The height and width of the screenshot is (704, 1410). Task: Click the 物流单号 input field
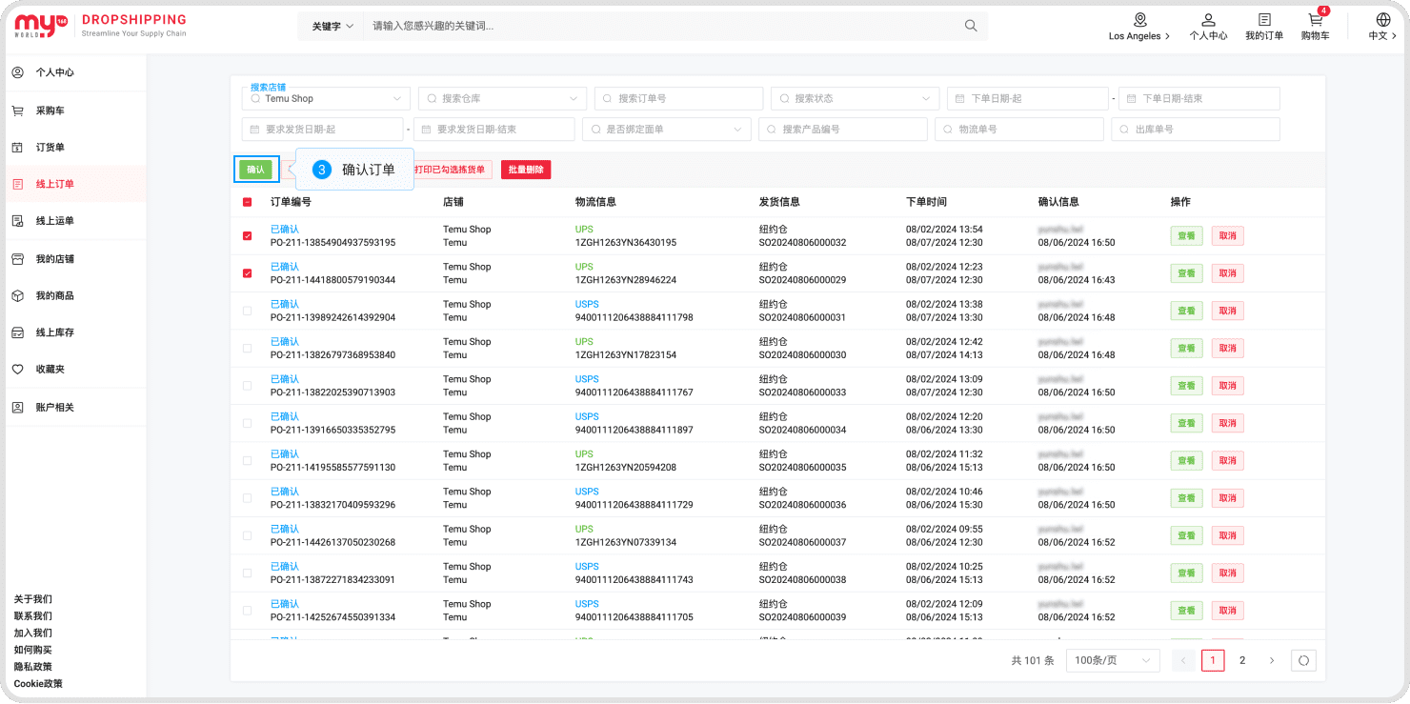[1019, 130]
